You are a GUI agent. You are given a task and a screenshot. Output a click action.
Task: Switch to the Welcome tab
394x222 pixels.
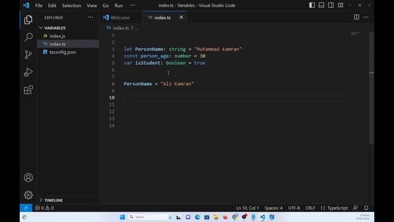tap(120, 18)
